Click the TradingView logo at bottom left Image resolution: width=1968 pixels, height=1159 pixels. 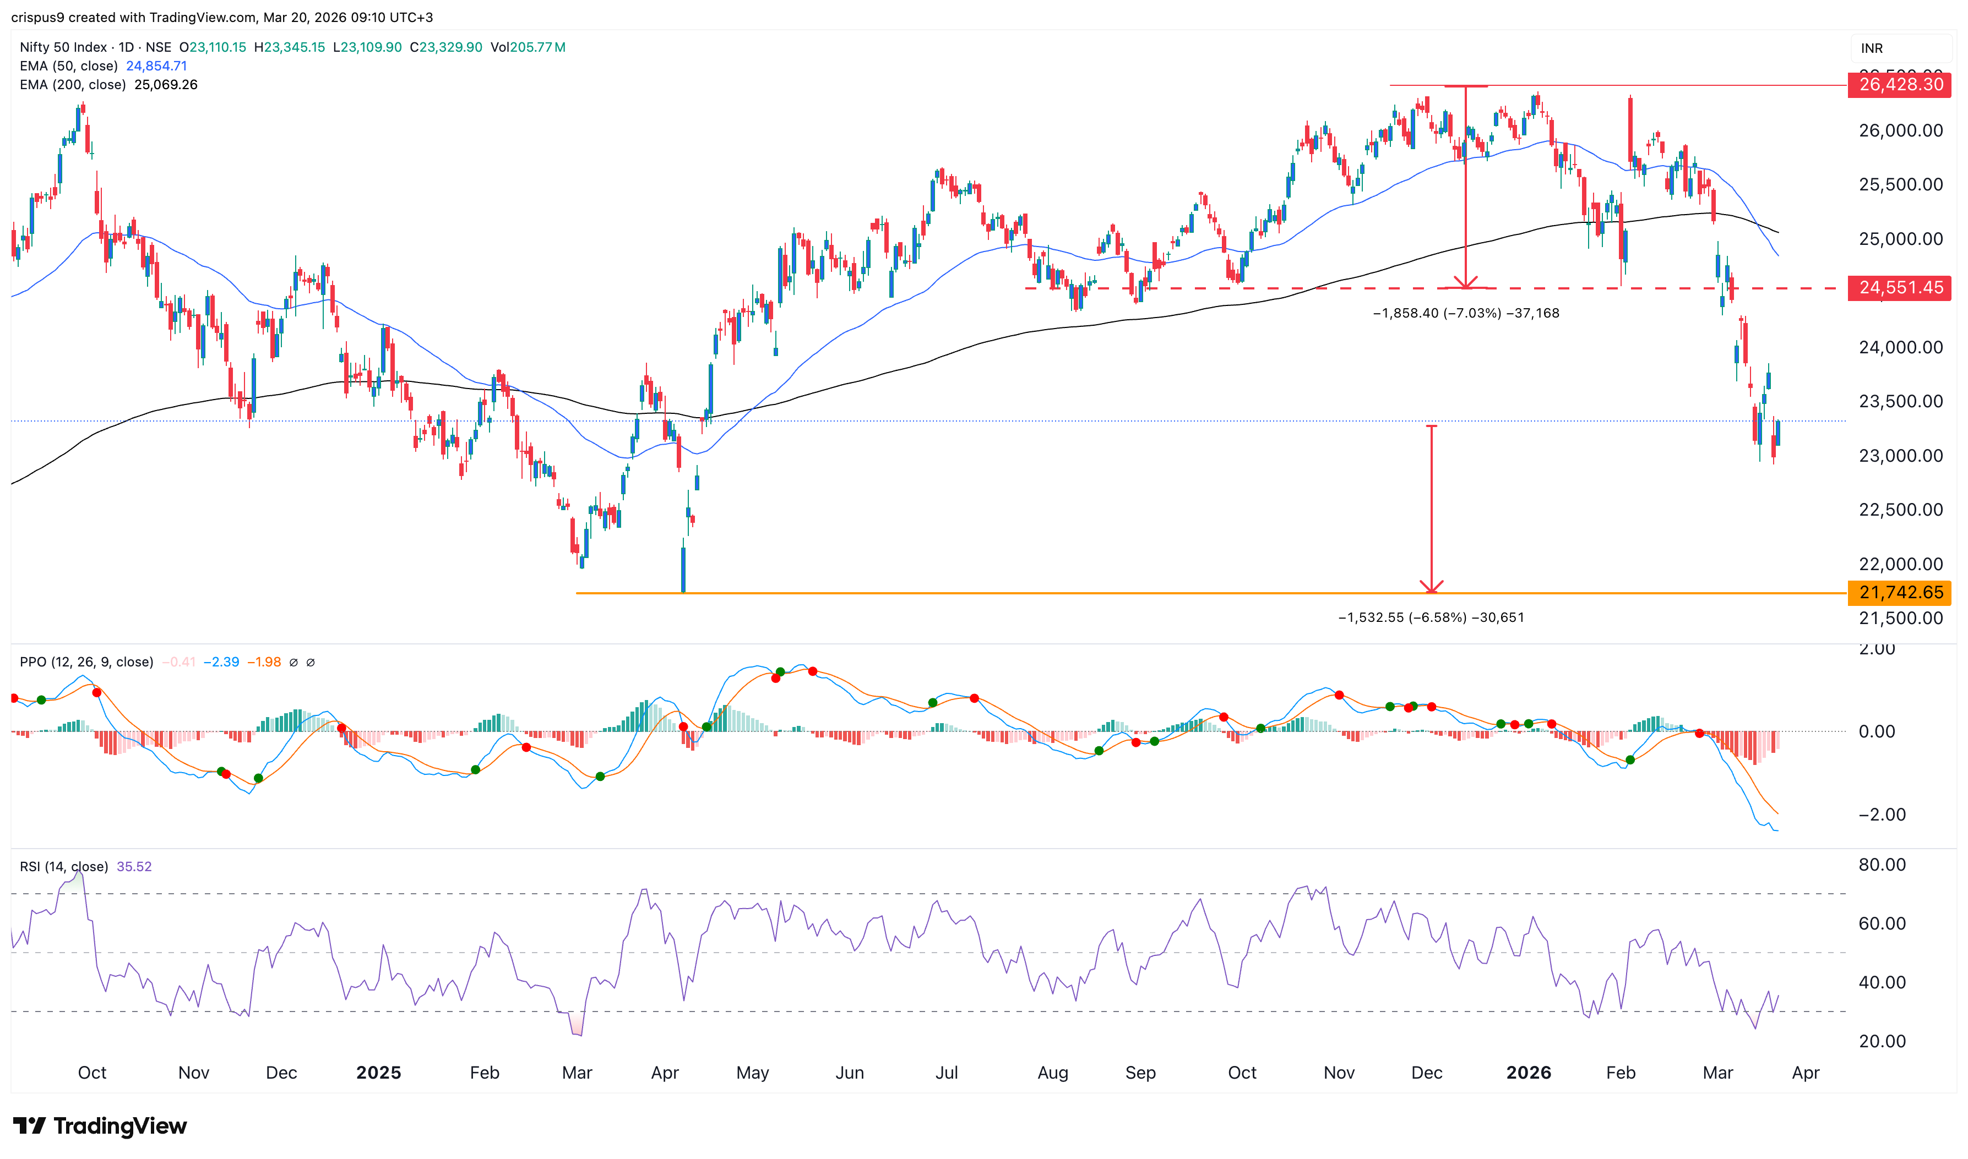99,1125
